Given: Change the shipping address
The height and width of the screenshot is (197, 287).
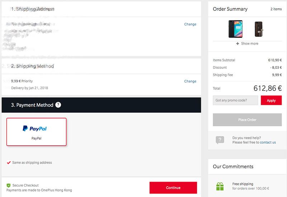Looking at the screenshot, I should [x=190, y=24].
